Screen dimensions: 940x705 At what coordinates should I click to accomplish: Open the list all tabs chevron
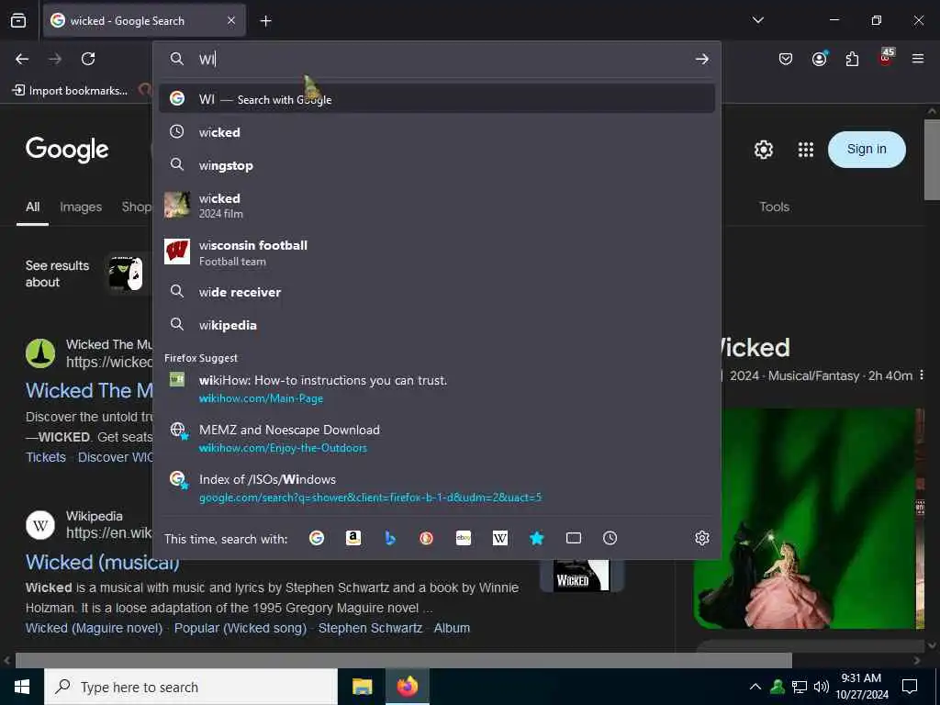757,20
